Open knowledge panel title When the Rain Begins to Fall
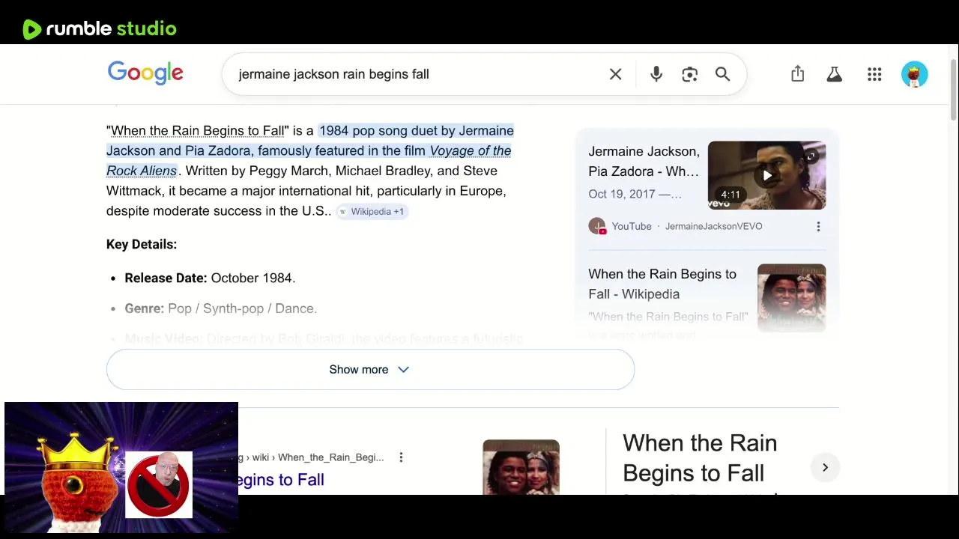 [700, 457]
